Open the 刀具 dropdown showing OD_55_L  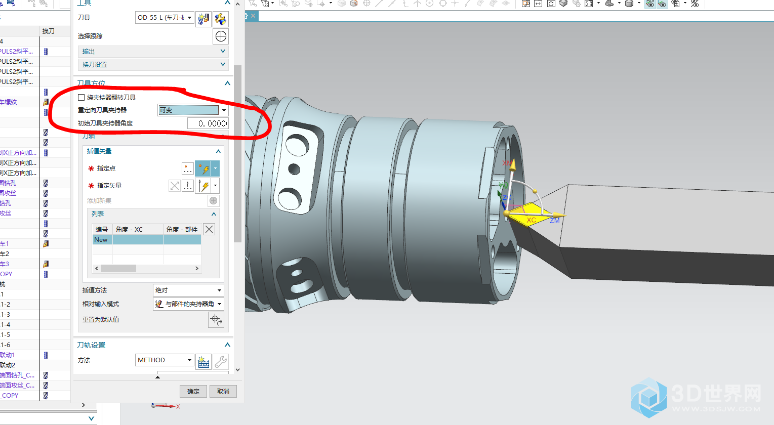tap(165, 18)
